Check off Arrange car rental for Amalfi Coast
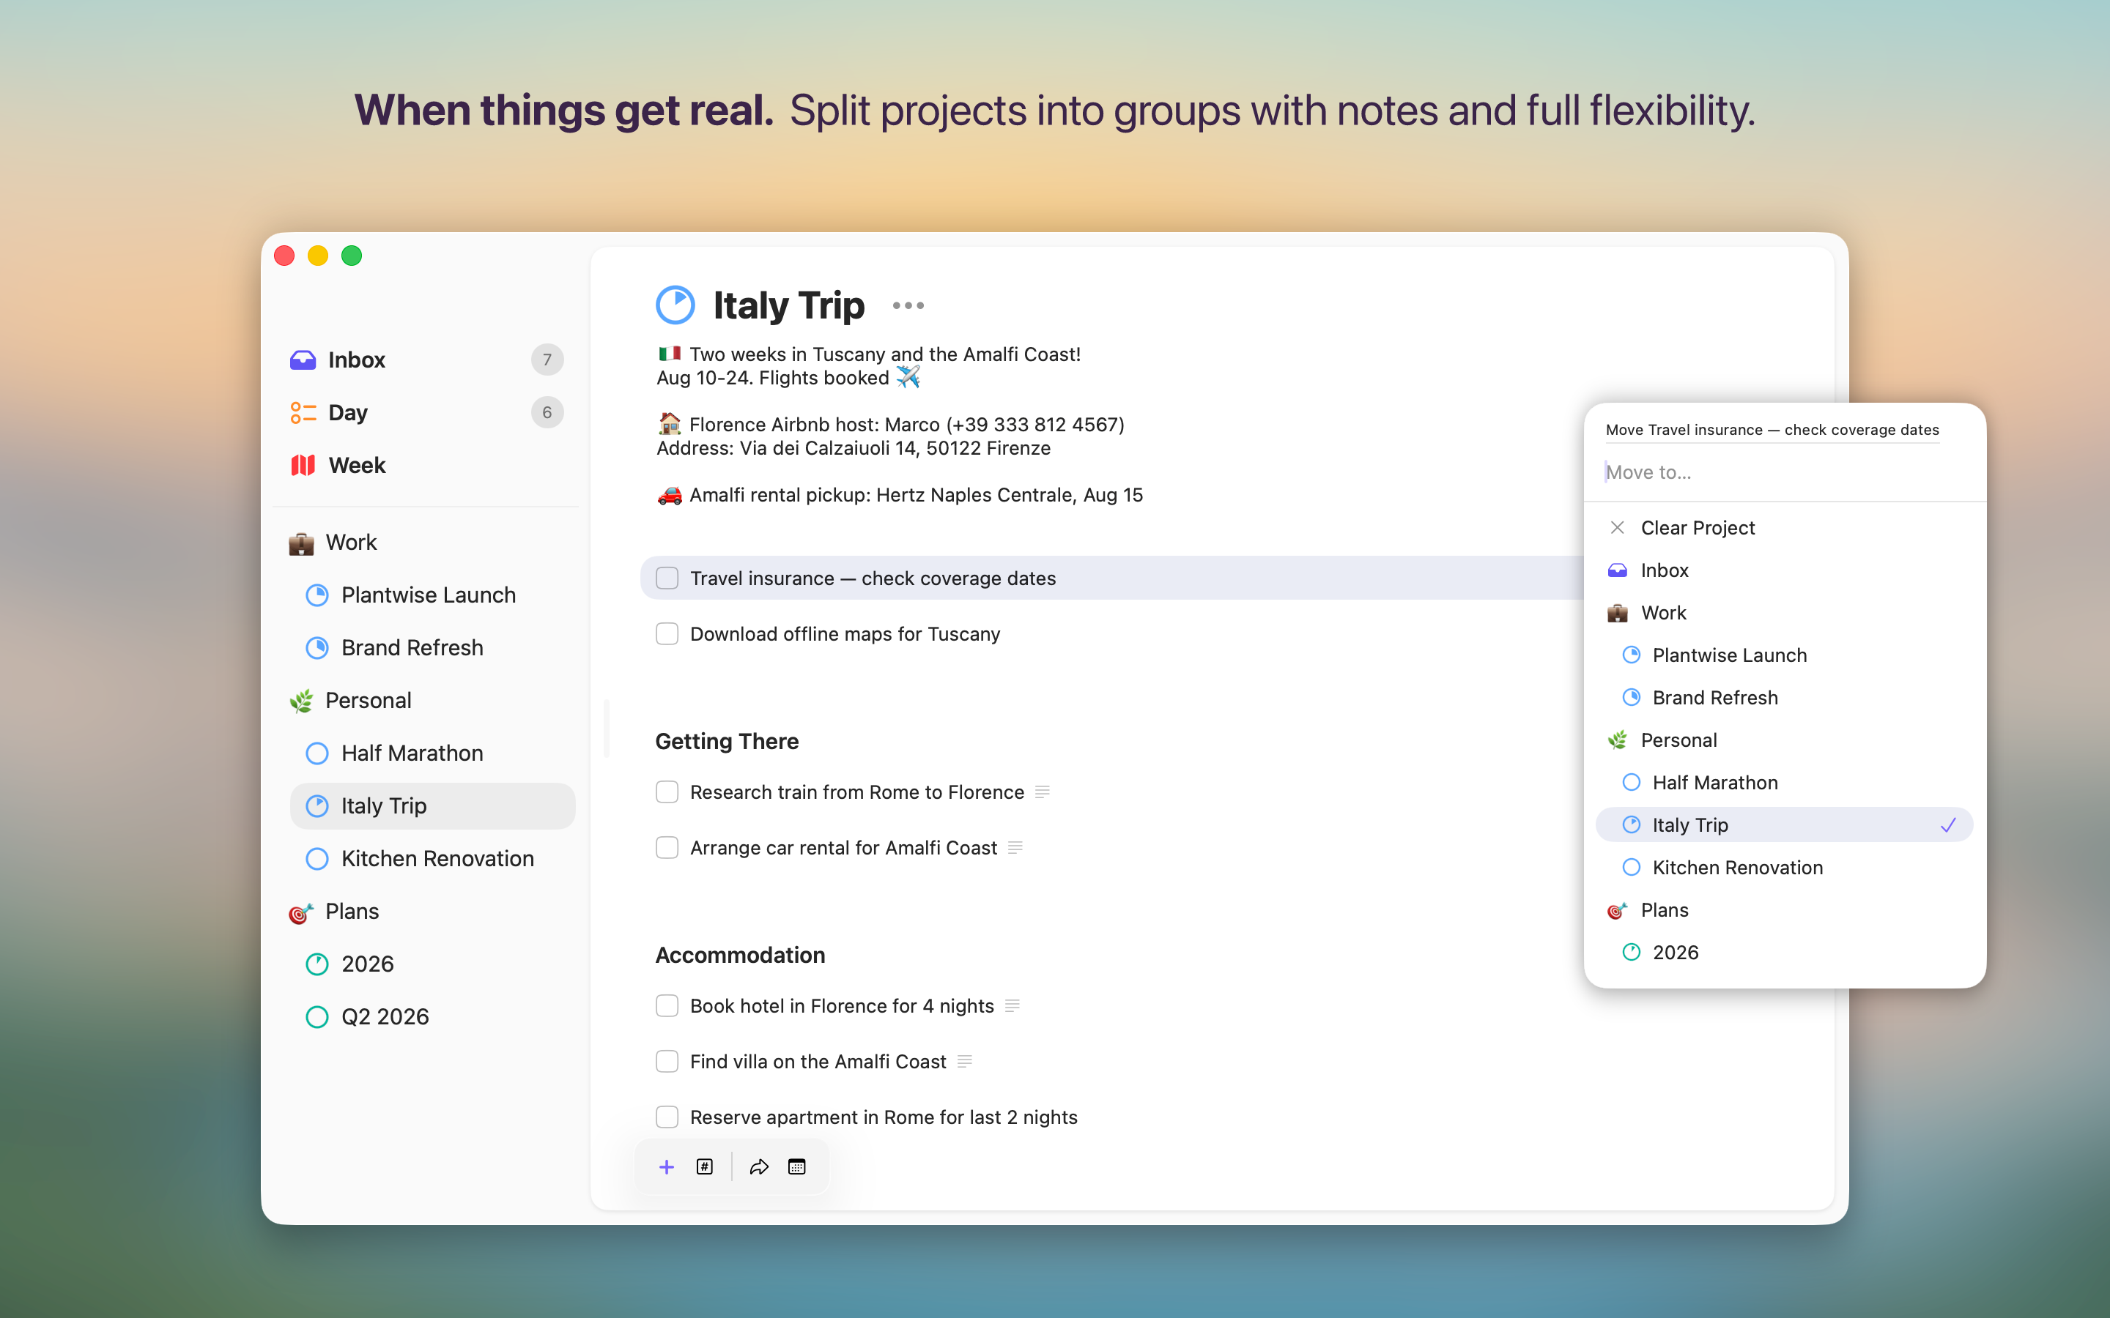The image size is (2110, 1318). 667,848
